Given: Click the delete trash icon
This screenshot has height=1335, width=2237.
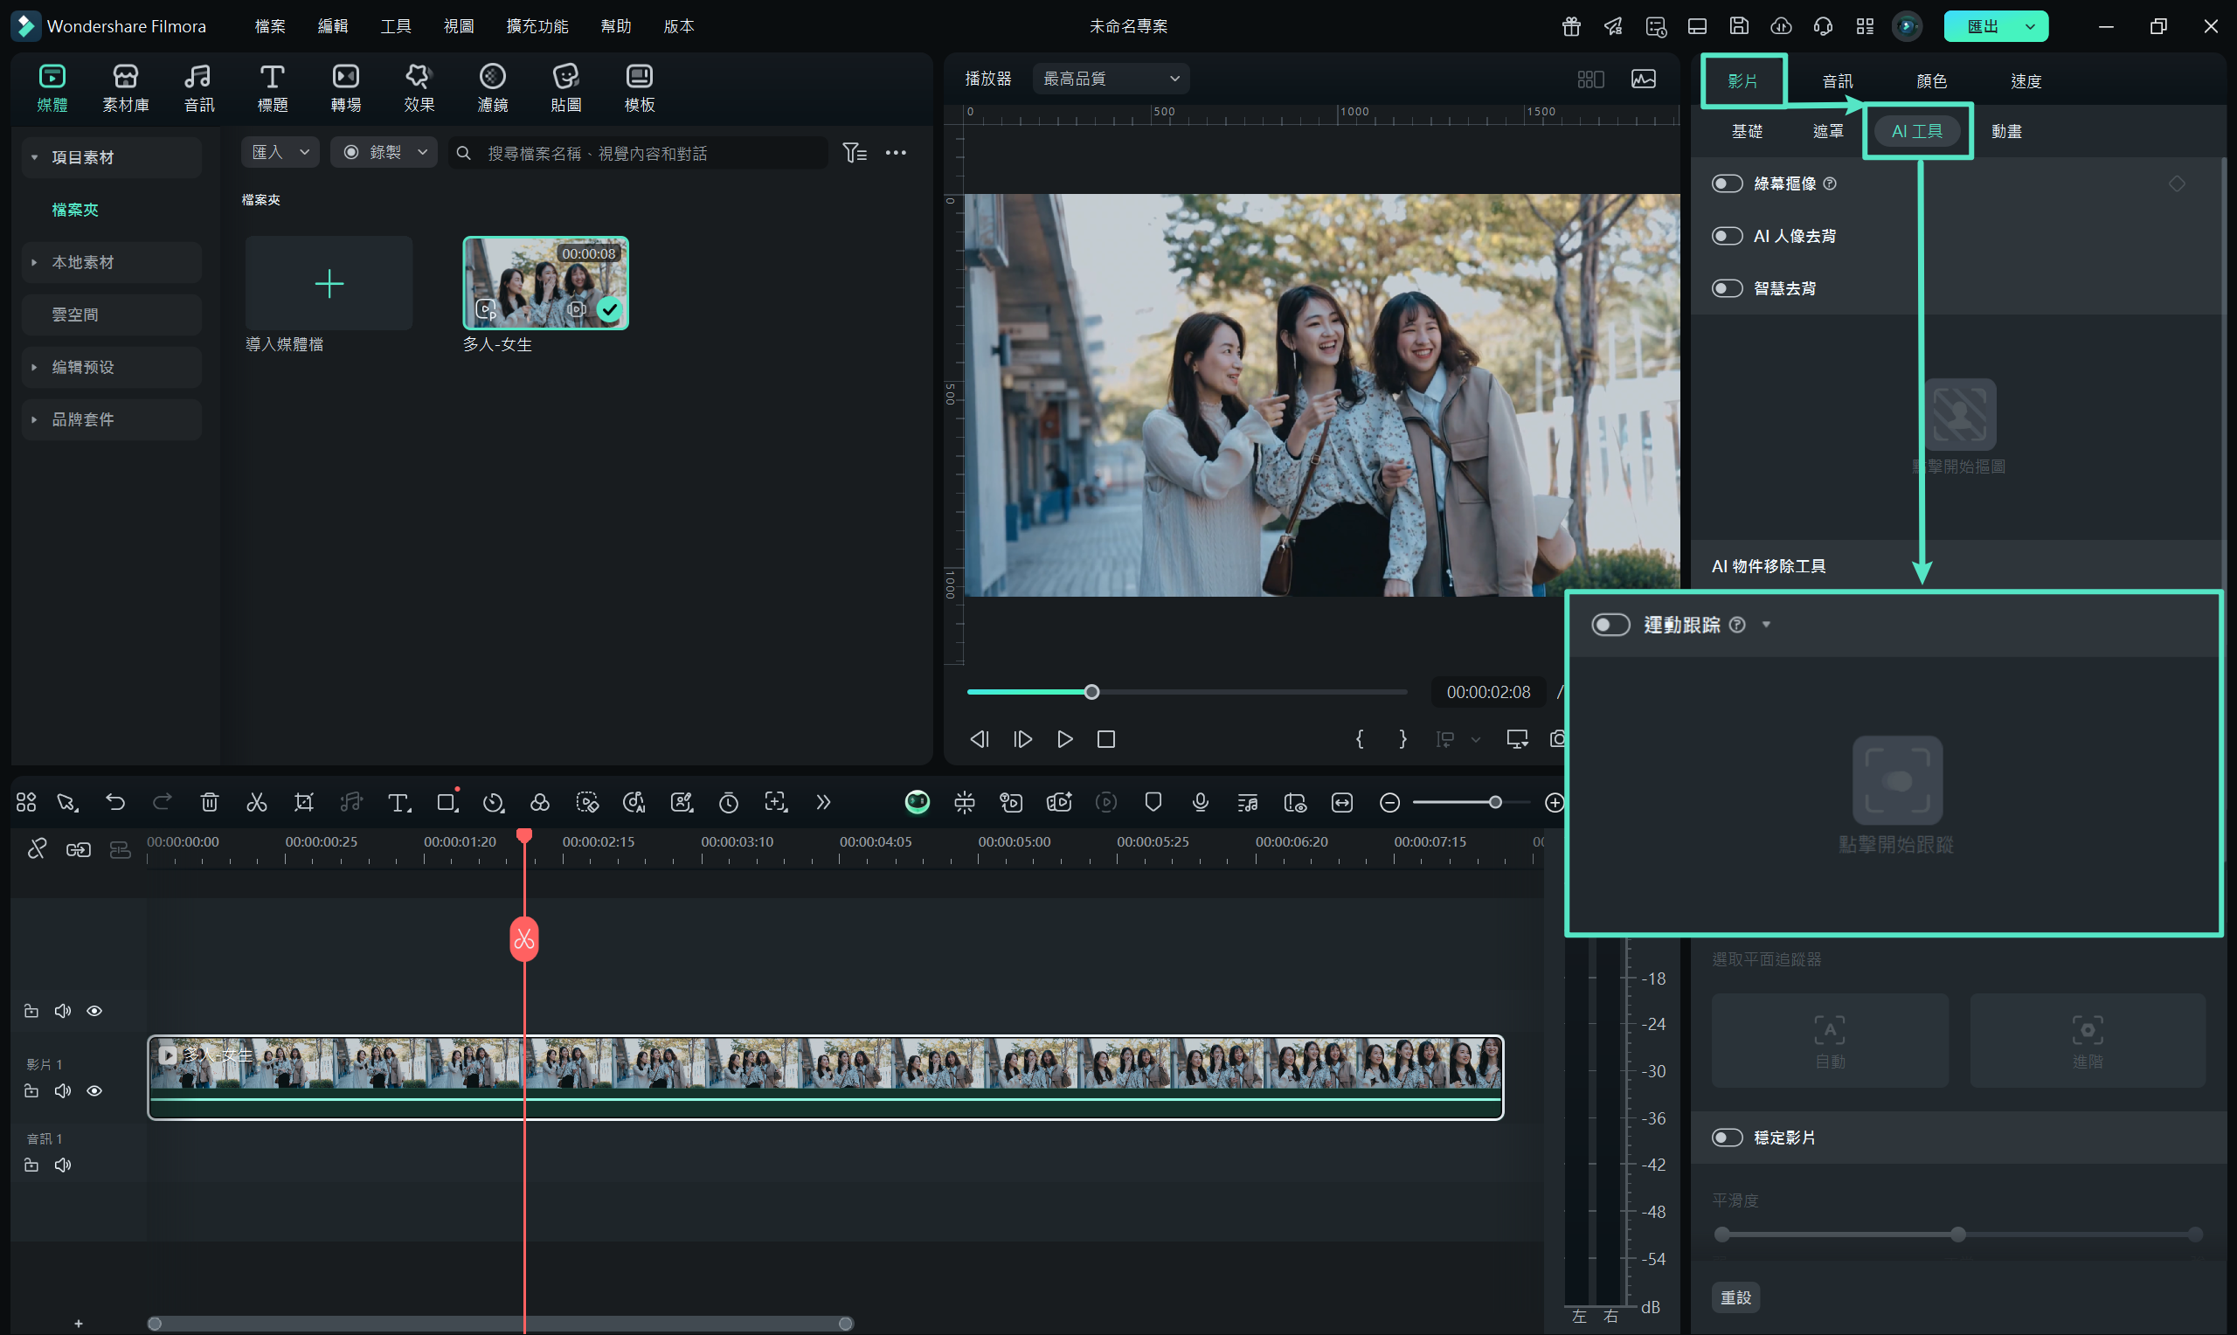Looking at the screenshot, I should tap(210, 801).
